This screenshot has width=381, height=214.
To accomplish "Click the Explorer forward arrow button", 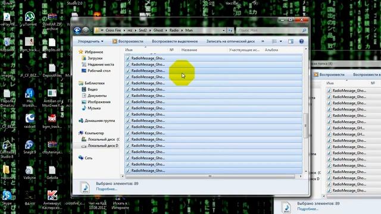I will point(86,30).
